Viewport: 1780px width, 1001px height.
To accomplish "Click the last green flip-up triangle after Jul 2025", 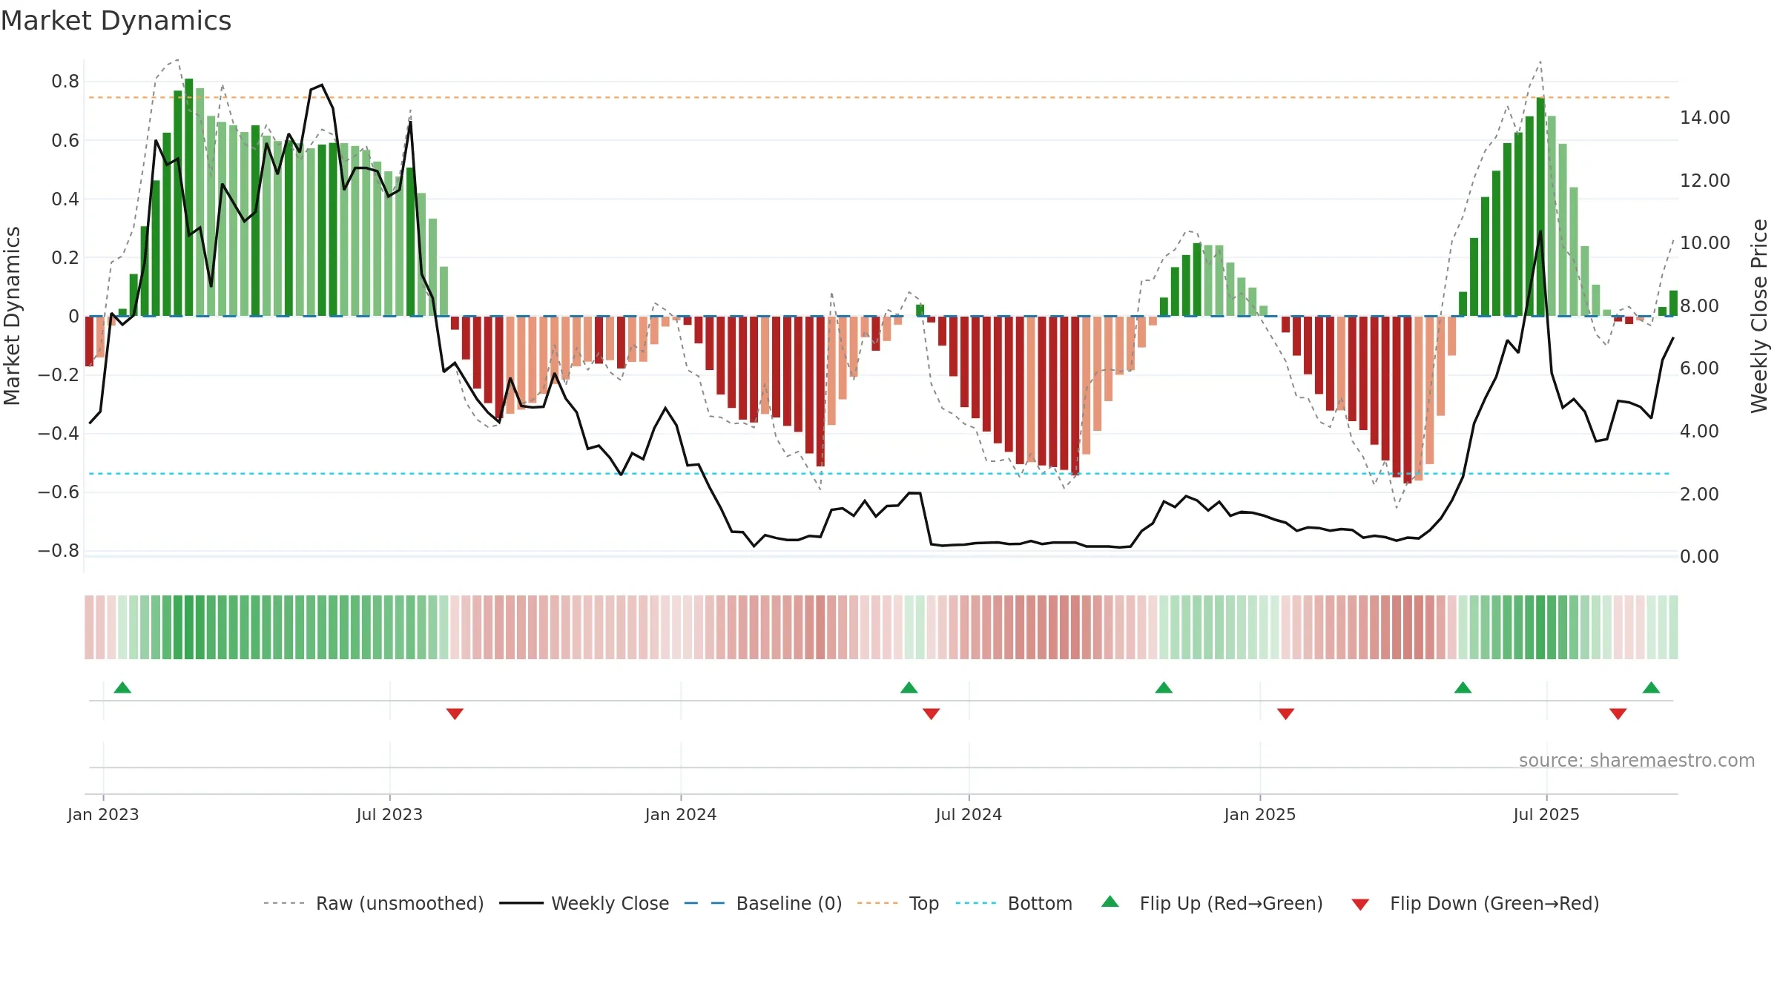I will coord(1651,687).
